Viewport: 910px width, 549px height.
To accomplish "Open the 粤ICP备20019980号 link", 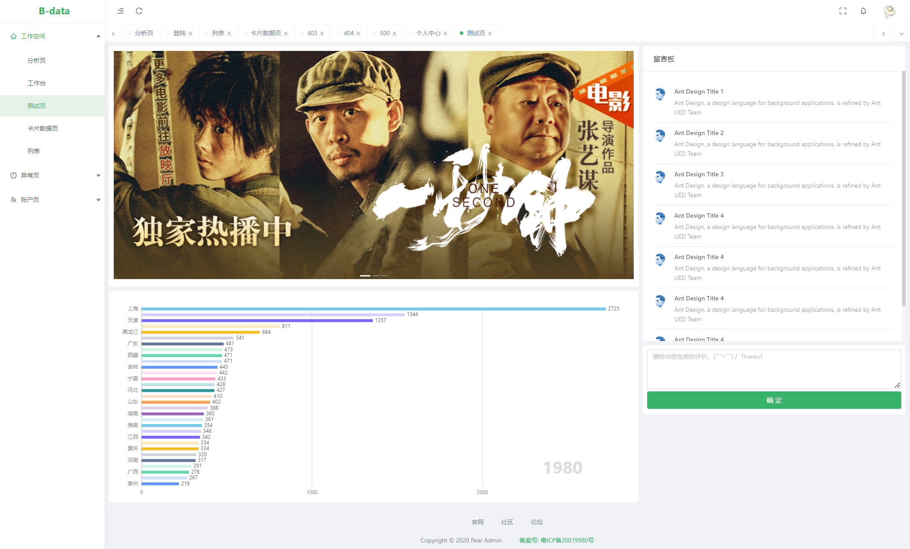I will (557, 540).
